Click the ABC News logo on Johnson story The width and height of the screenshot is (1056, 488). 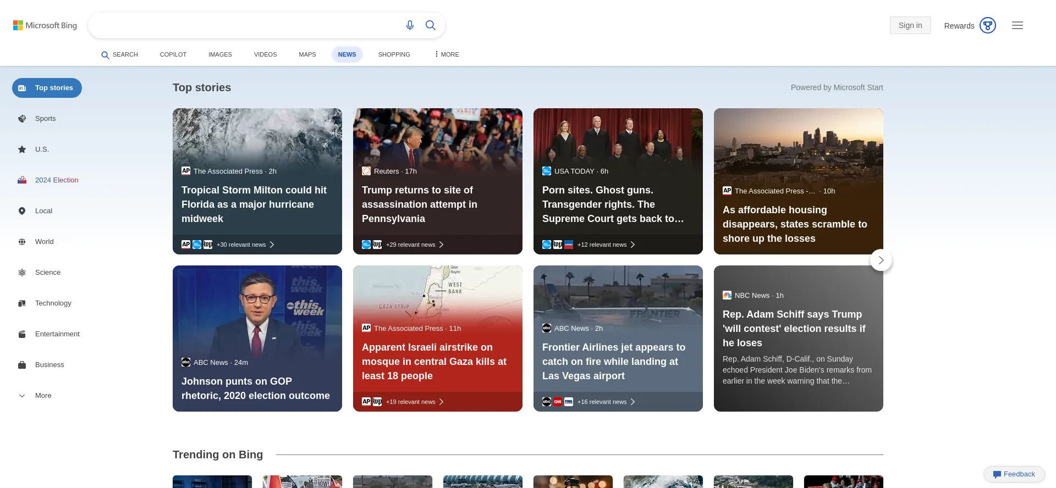(x=186, y=362)
